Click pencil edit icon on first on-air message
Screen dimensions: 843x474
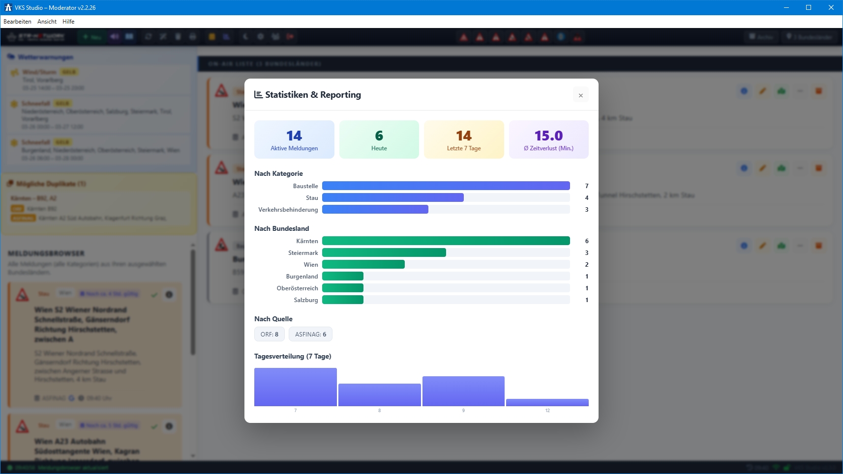[762, 91]
